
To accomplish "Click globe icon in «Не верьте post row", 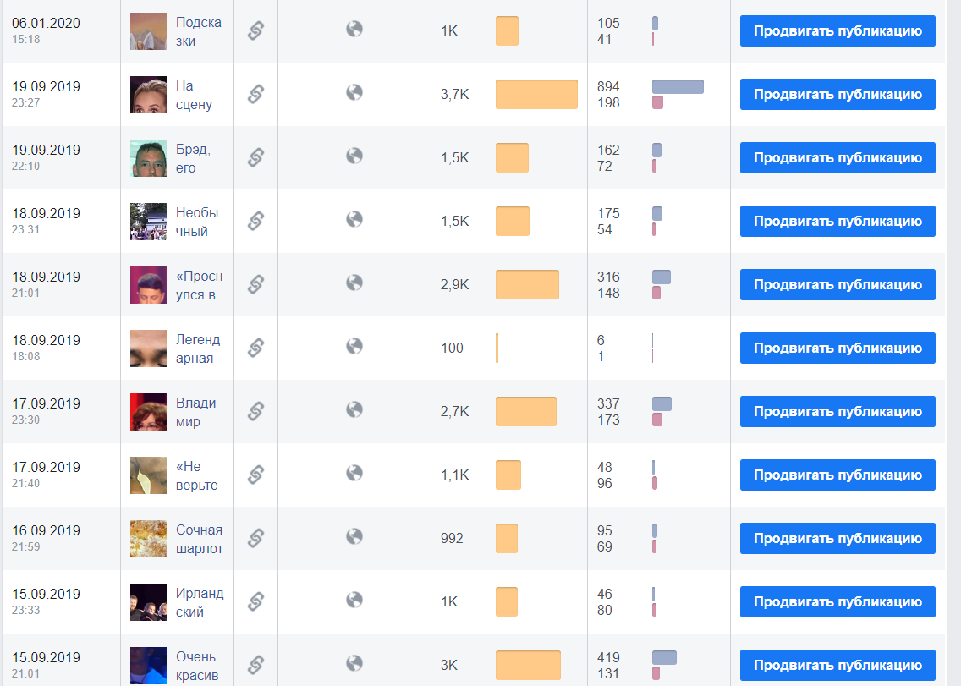I will (354, 474).
